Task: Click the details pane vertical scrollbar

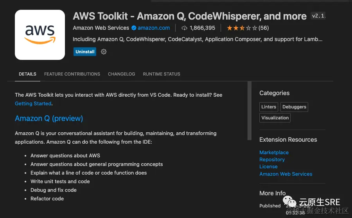Action: [x=250, y=111]
